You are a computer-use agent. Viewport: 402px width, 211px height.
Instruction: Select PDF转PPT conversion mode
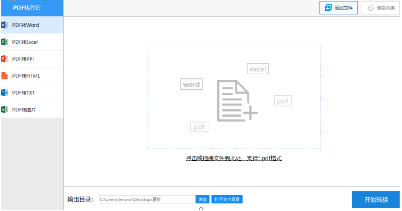pyautogui.click(x=32, y=59)
